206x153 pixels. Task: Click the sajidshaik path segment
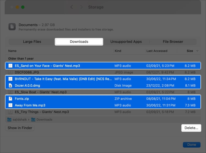click(20, 119)
